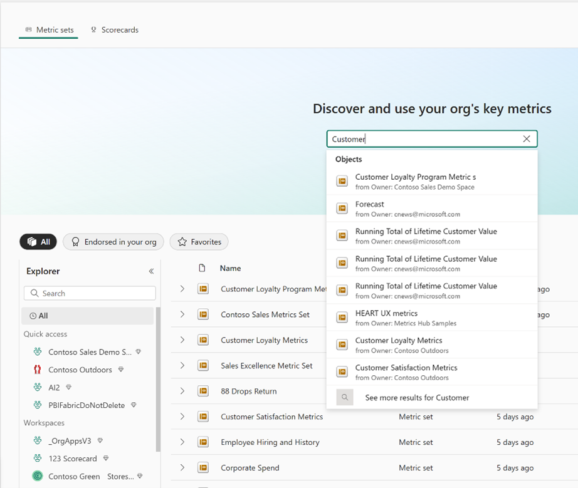Viewport: 578px width, 488px height.
Task: Expand Customer Satisfaction Metrics row
Action: (182, 417)
